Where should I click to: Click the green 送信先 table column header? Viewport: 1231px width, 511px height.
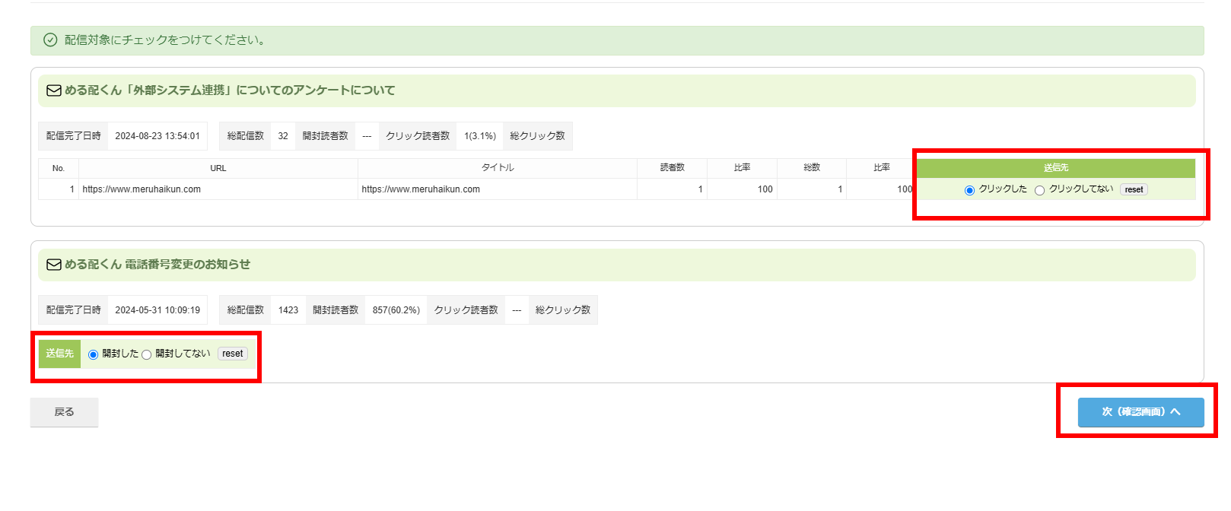point(1055,168)
